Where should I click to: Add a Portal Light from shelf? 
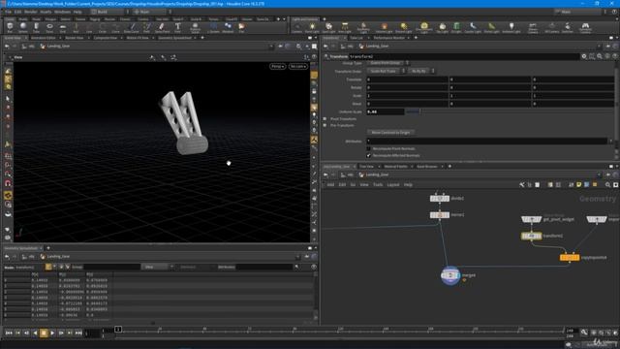coord(491,27)
